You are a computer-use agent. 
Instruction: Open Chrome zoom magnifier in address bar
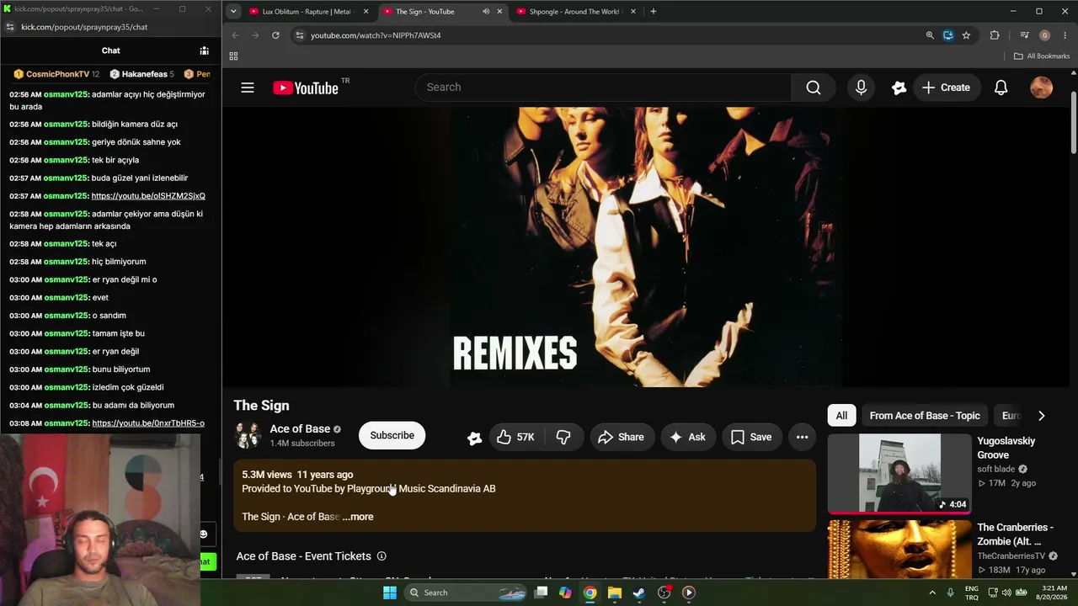(930, 35)
